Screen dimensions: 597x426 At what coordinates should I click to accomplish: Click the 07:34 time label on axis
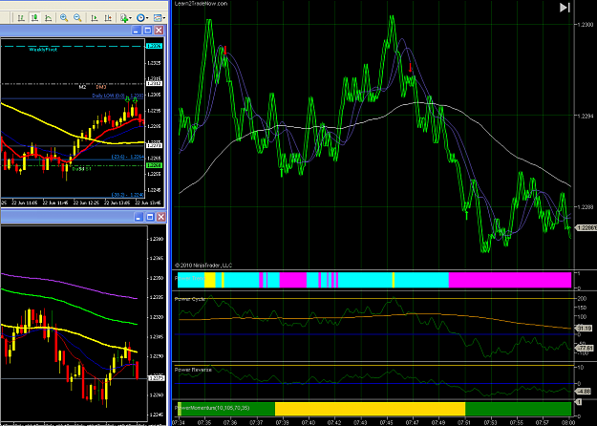179,422
